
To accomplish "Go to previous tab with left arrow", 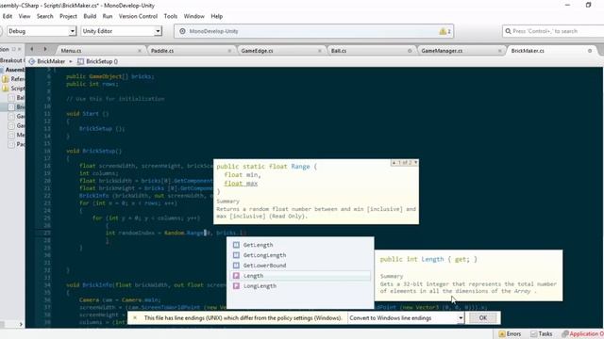I will coord(32,49).
